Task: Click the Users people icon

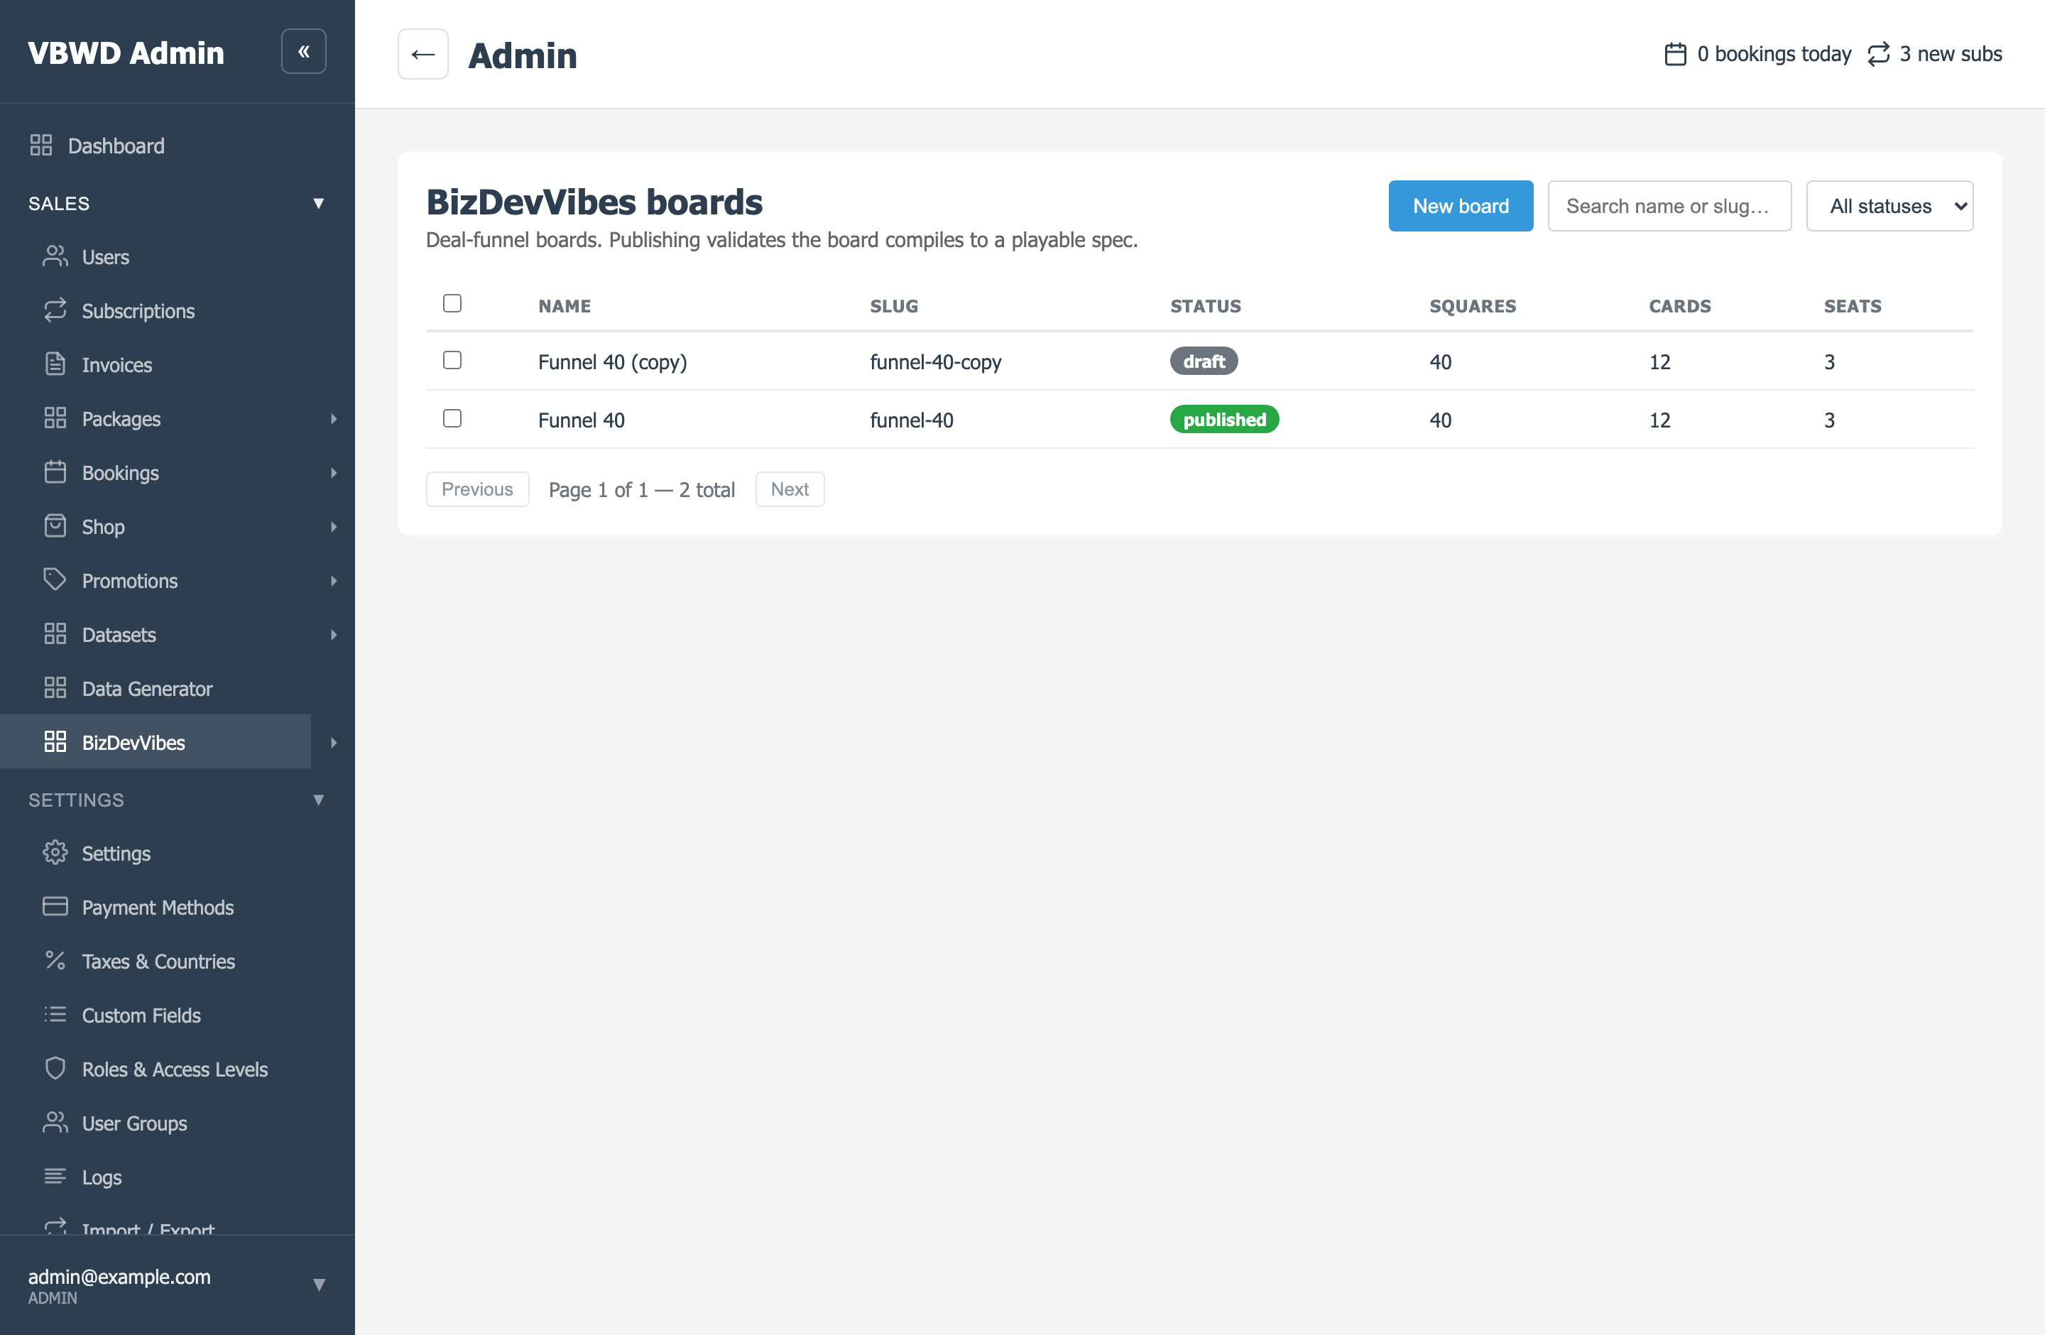Action: tap(55, 256)
